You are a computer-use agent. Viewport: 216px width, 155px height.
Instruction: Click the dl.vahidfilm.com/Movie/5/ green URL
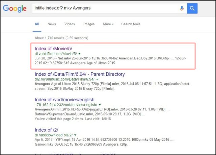[x=56, y=54]
